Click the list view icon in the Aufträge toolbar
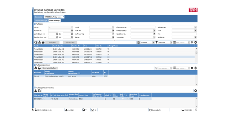The width and height of the screenshot is (231, 127). click(174, 42)
